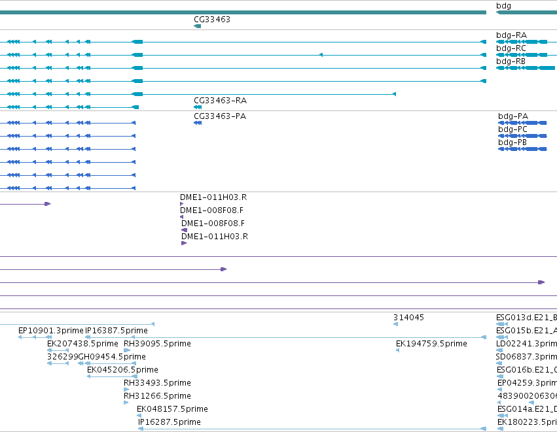Click the lowest DME1-011H03.R label
The image size is (557, 432).
tap(215, 237)
